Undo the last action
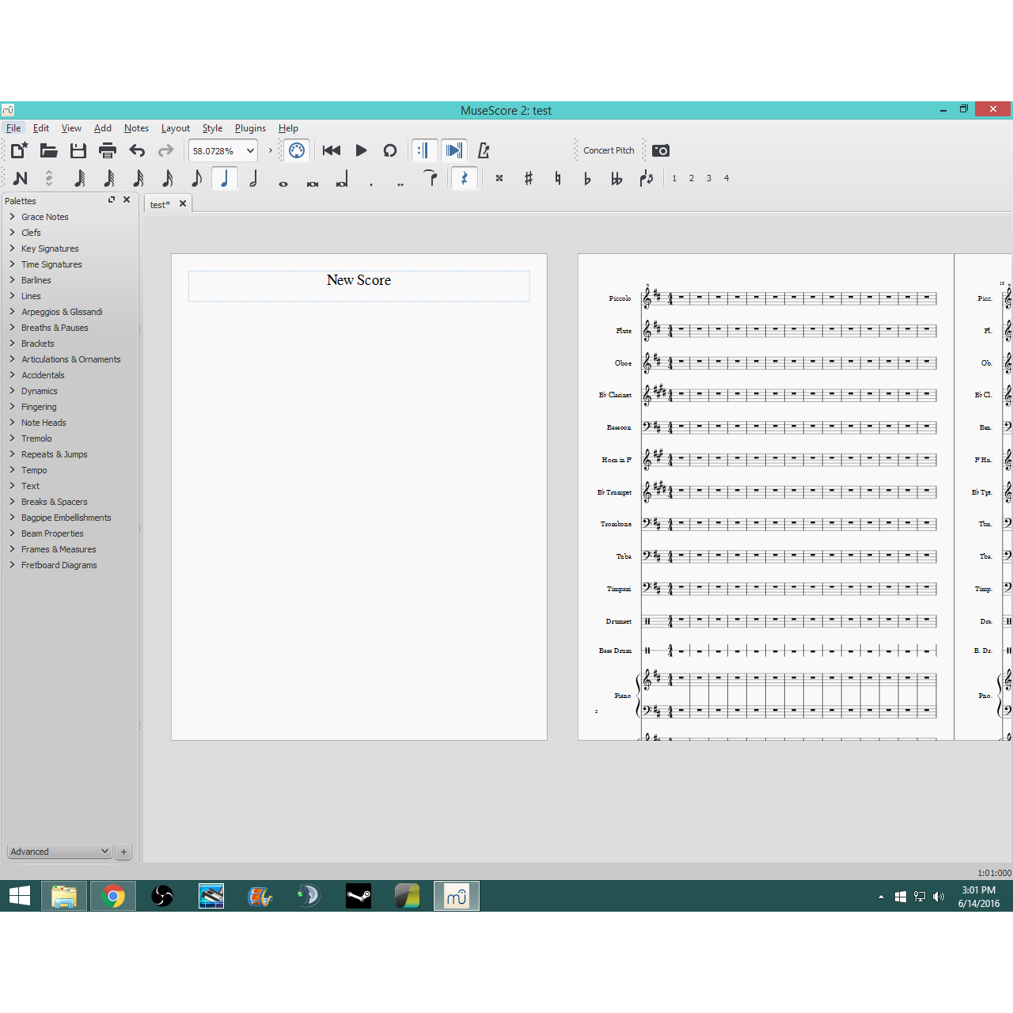 (x=136, y=150)
